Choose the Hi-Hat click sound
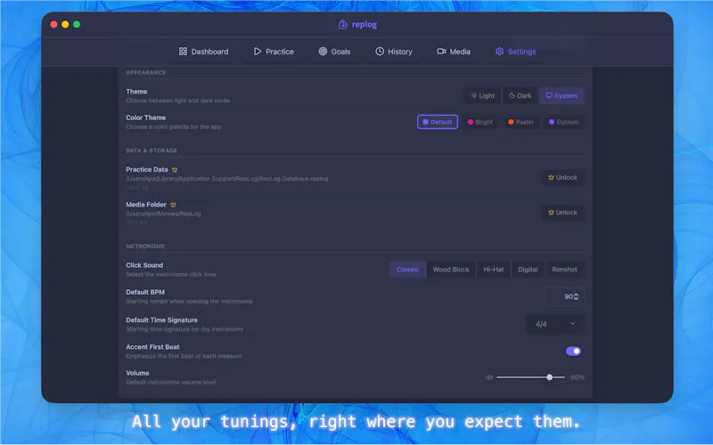This screenshot has width=713, height=445. point(494,270)
